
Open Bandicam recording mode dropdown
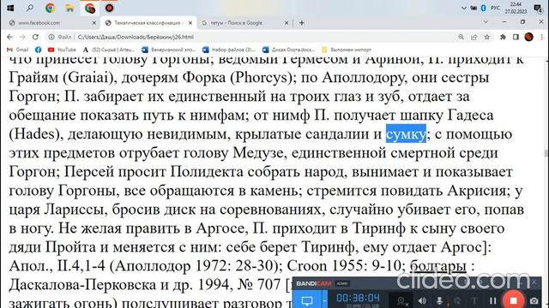coord(324,300)
